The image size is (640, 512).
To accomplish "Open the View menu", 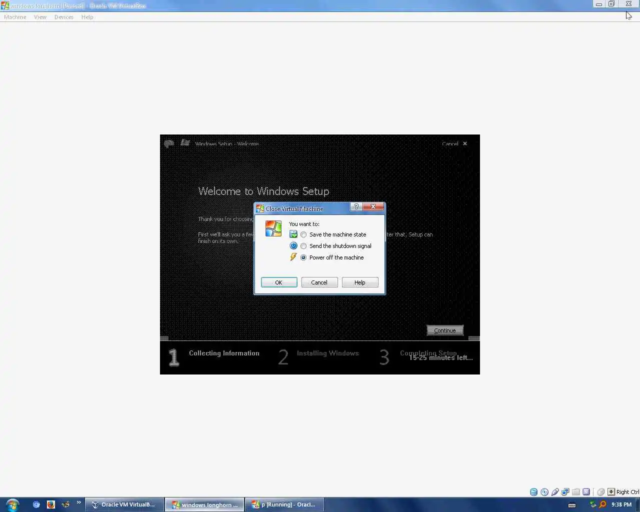I will [x=40, y=17].
